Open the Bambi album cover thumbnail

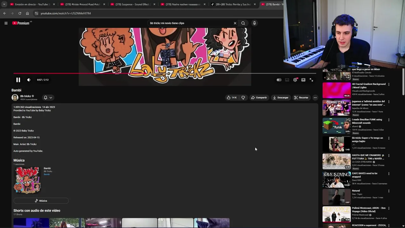click(27, 180)
